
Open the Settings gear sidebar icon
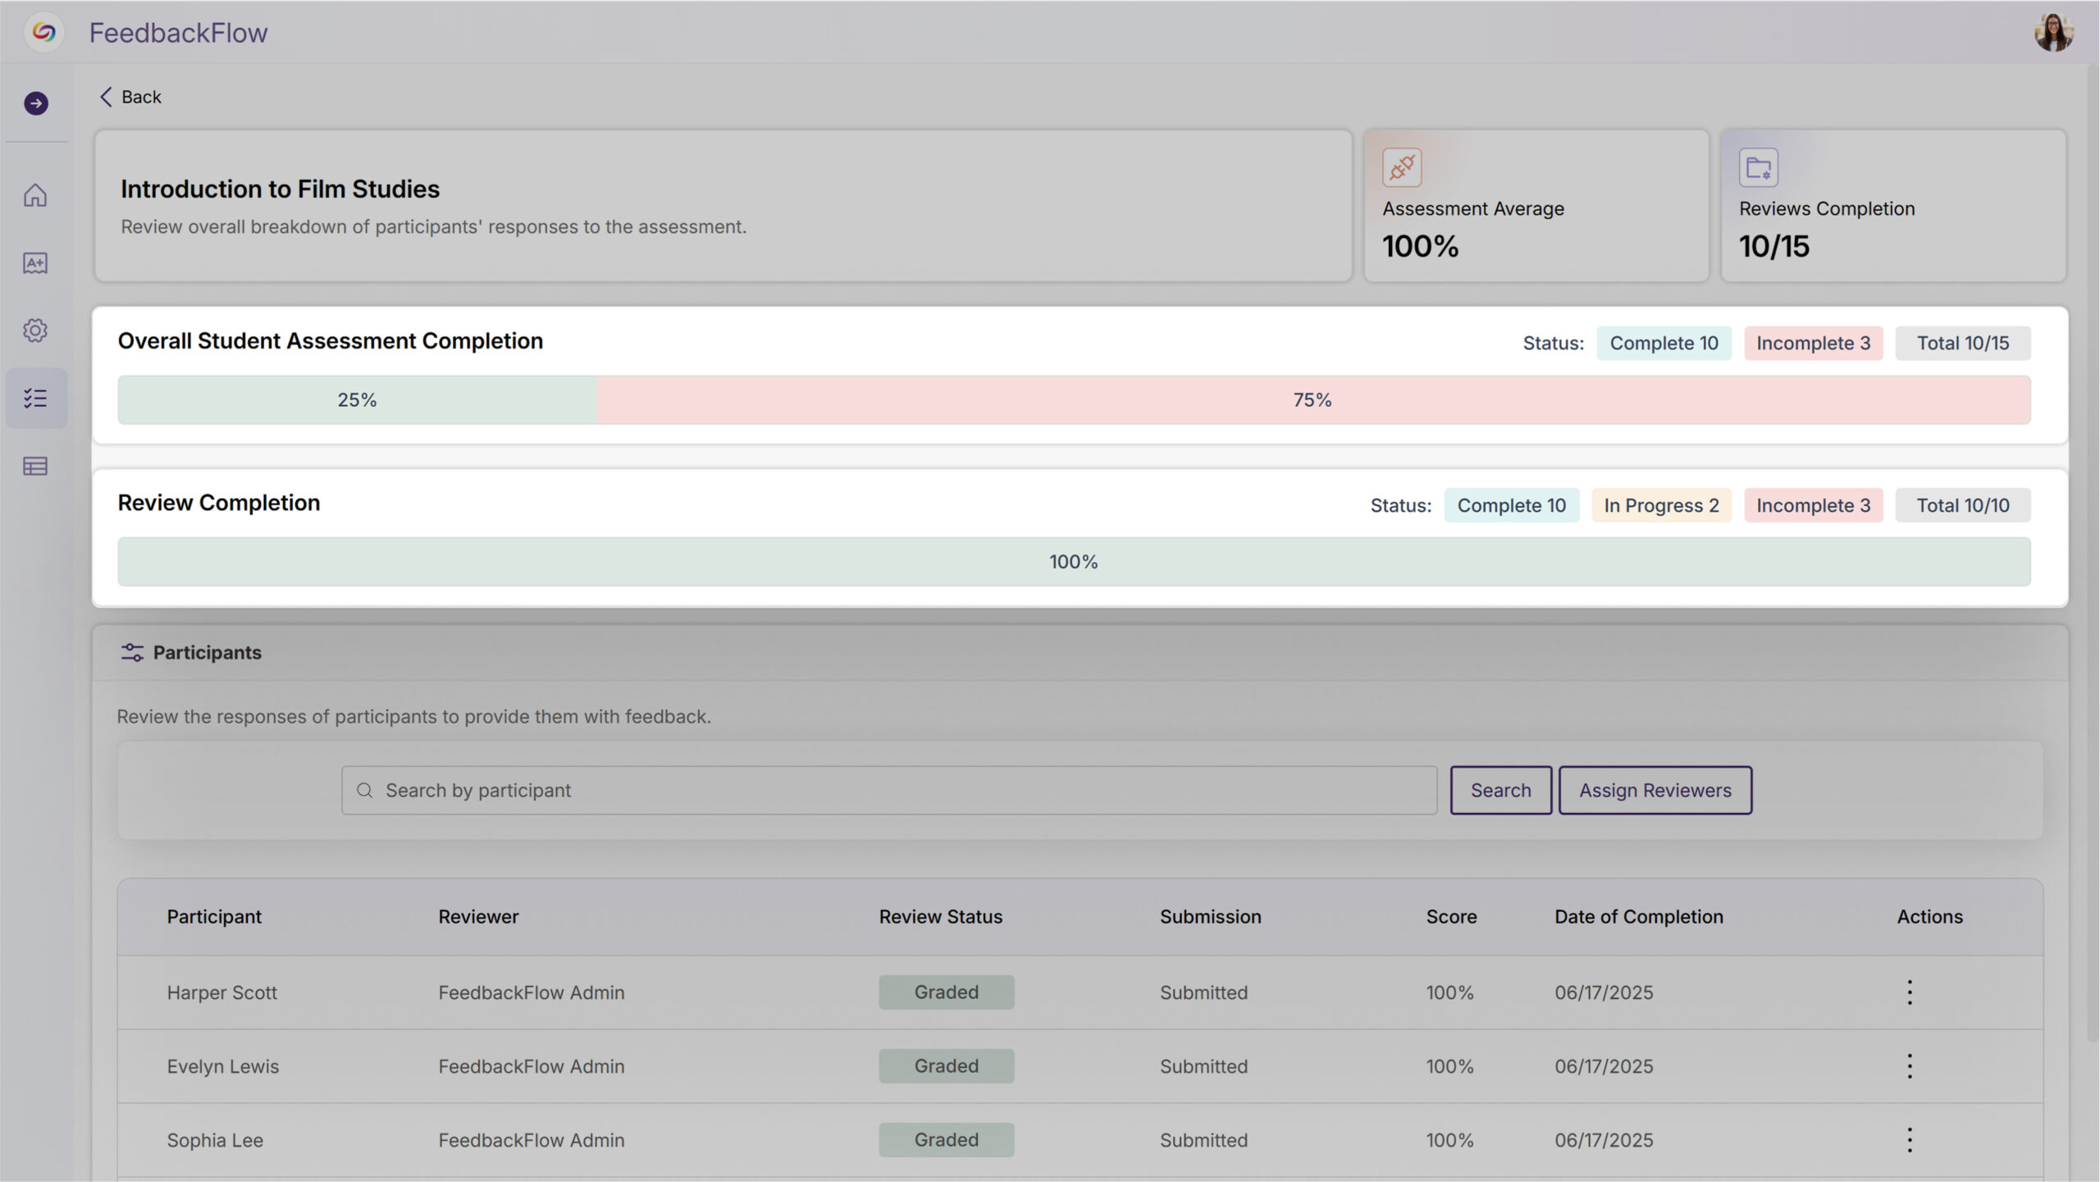(35, 331)
